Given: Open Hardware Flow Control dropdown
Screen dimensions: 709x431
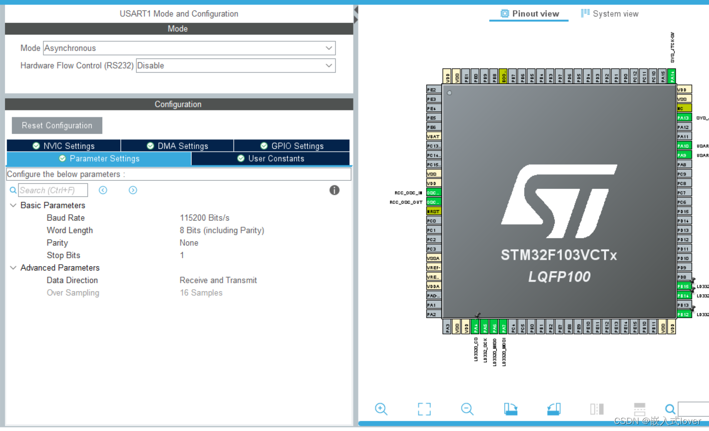Looking at the screenshot, I should click(x=236, y=65).
